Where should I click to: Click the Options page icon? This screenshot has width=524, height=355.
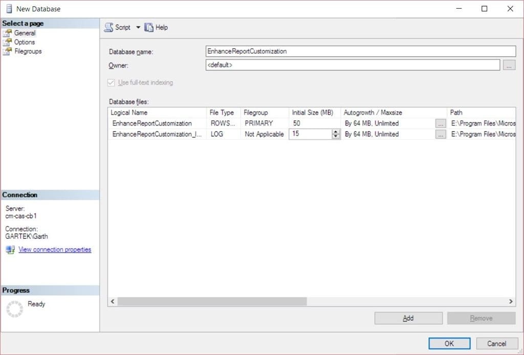(x=7, y=42)
